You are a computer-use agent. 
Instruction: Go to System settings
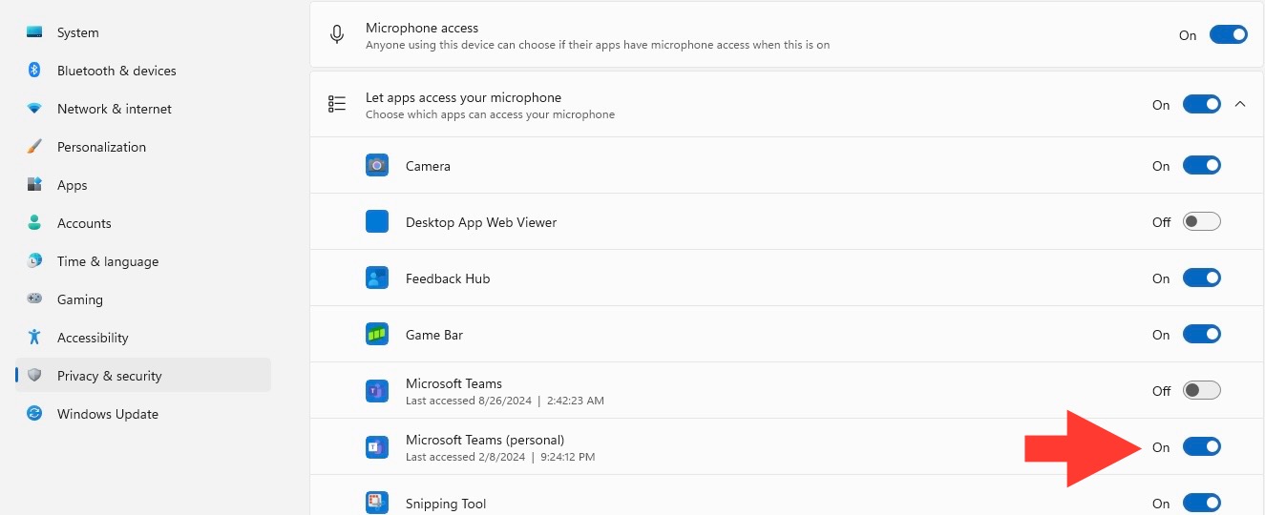click(x=143, y=32)
